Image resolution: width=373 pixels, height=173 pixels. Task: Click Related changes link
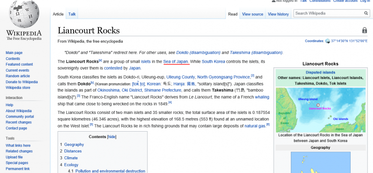tap(19, 151)
